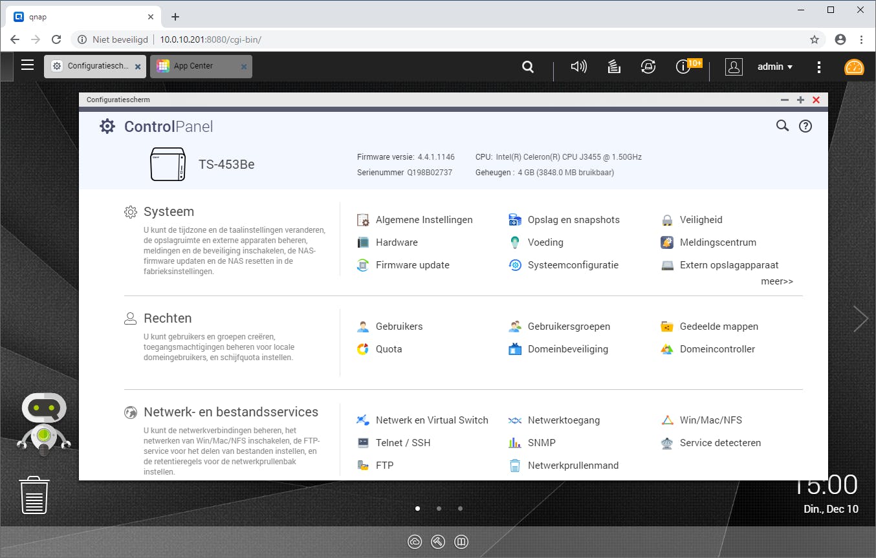Click the Gebruikersgroepen icon
Viewport: 876px width, 558px height.
(x=515, y=327)
